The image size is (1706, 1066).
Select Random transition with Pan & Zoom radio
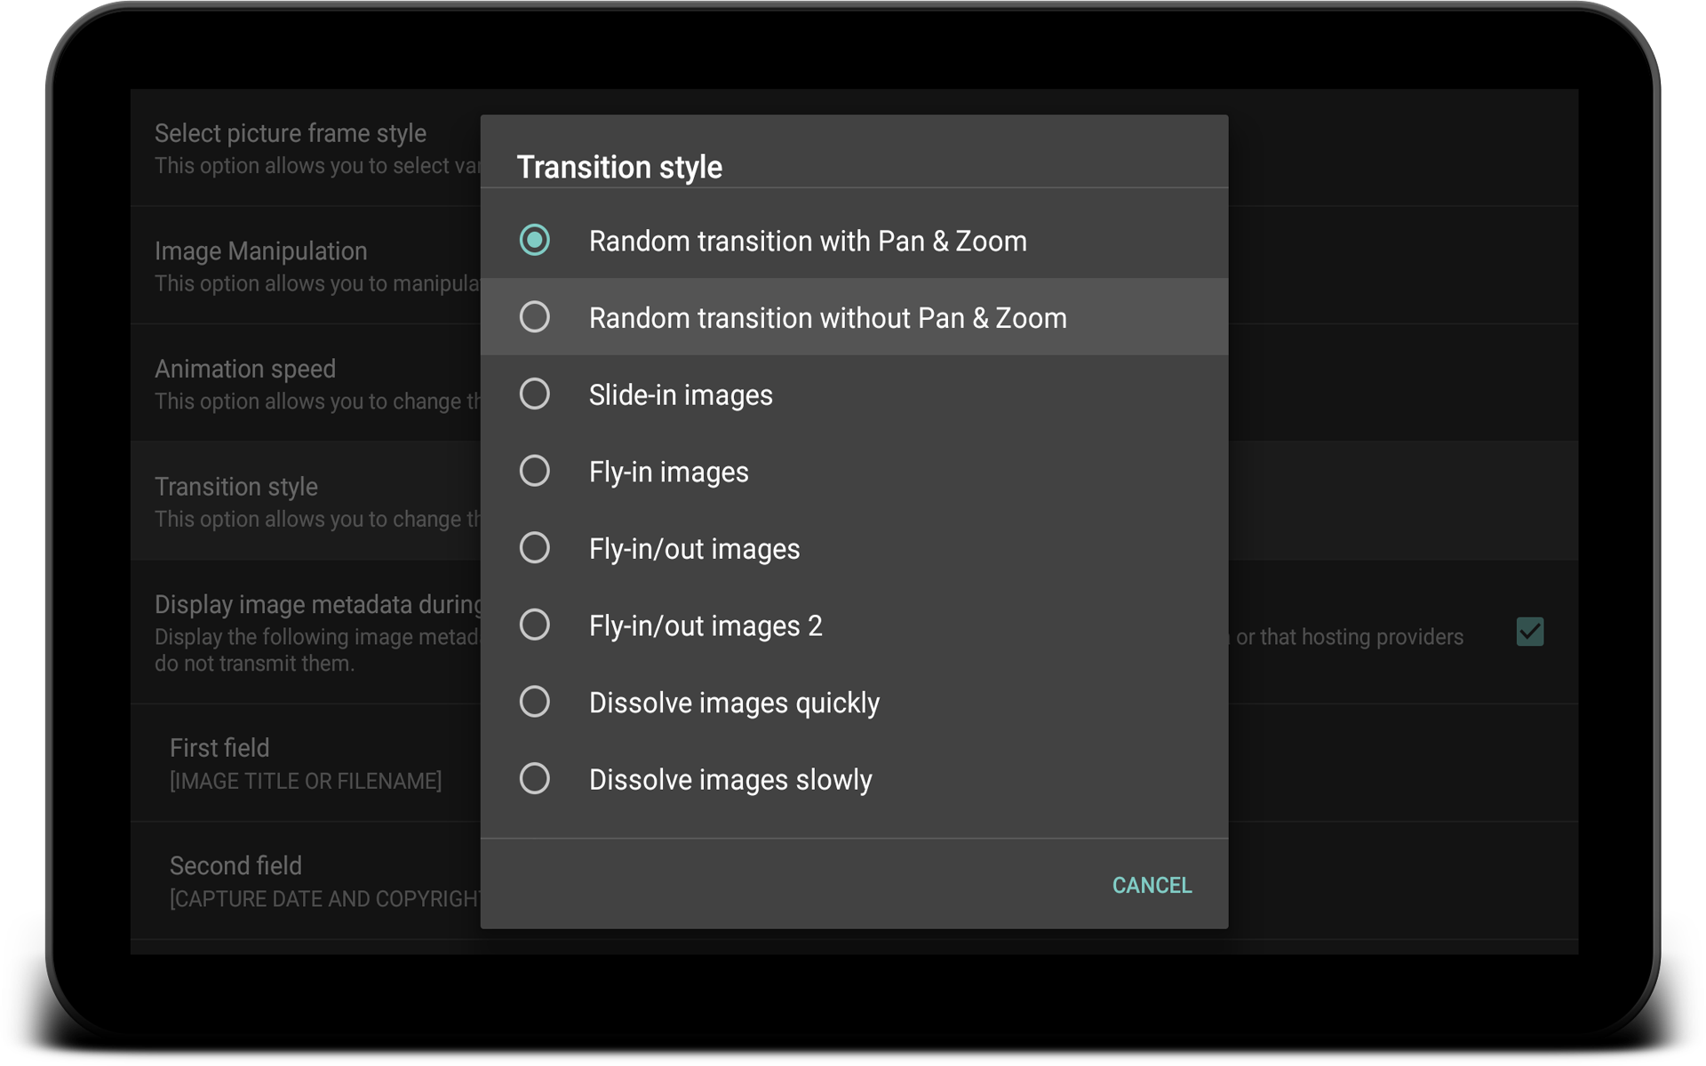tap(534, 241)
